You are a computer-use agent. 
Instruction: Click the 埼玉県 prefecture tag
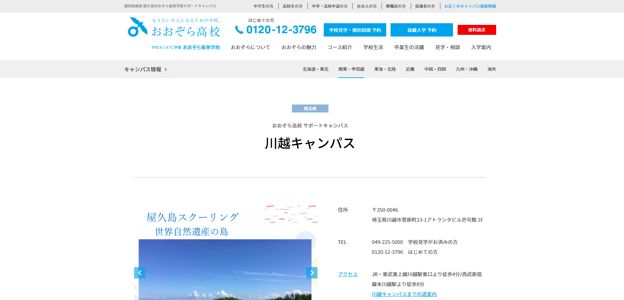click(x=310, y=109)
